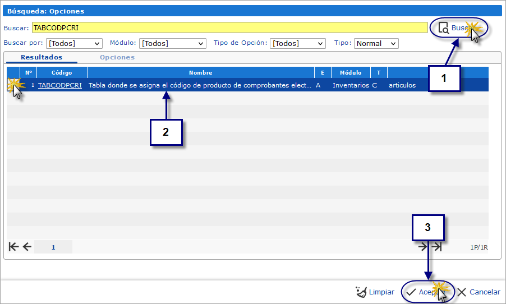This screenshot has width=506, height=304.
Task: Go to previous page arrow
Action: click(x=26, y=247)
